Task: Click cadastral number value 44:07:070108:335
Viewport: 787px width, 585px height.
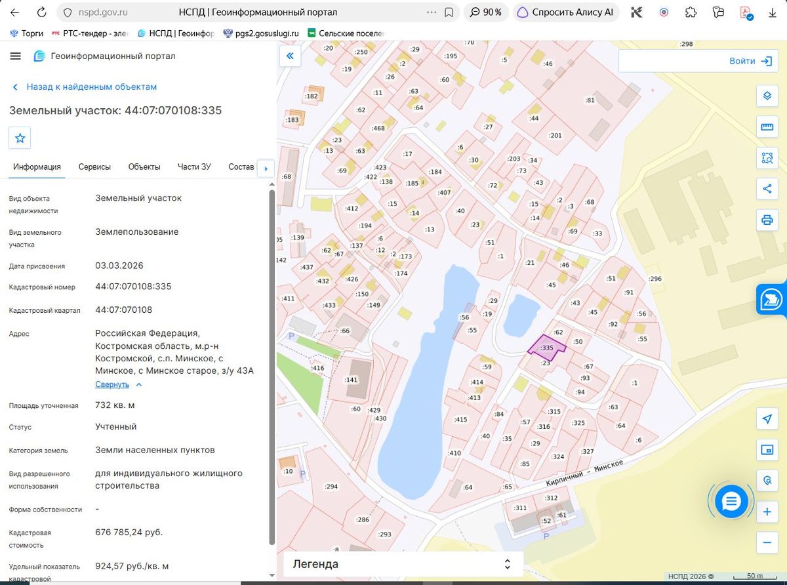Action: coord(133,287)
